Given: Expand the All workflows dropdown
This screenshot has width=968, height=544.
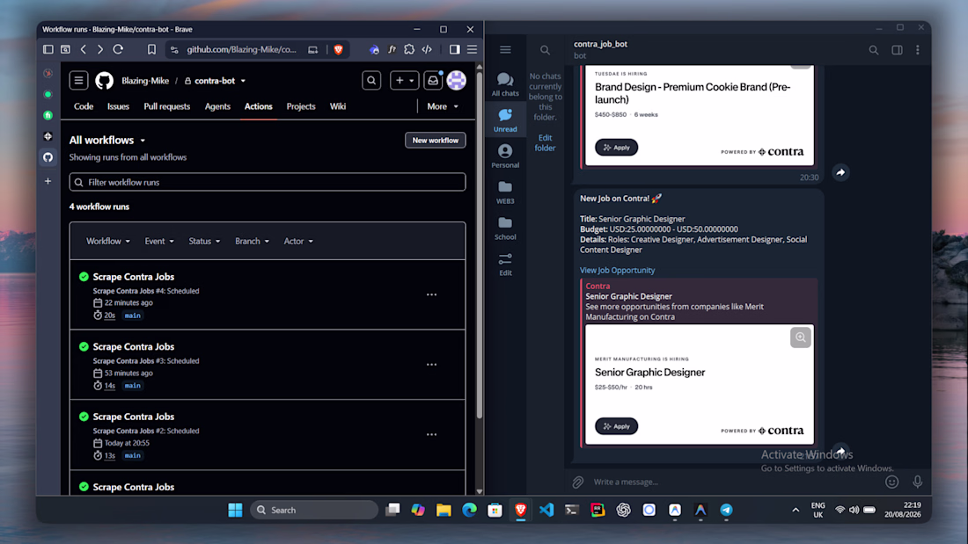Looking at the screenshot, I should [107, 140].
